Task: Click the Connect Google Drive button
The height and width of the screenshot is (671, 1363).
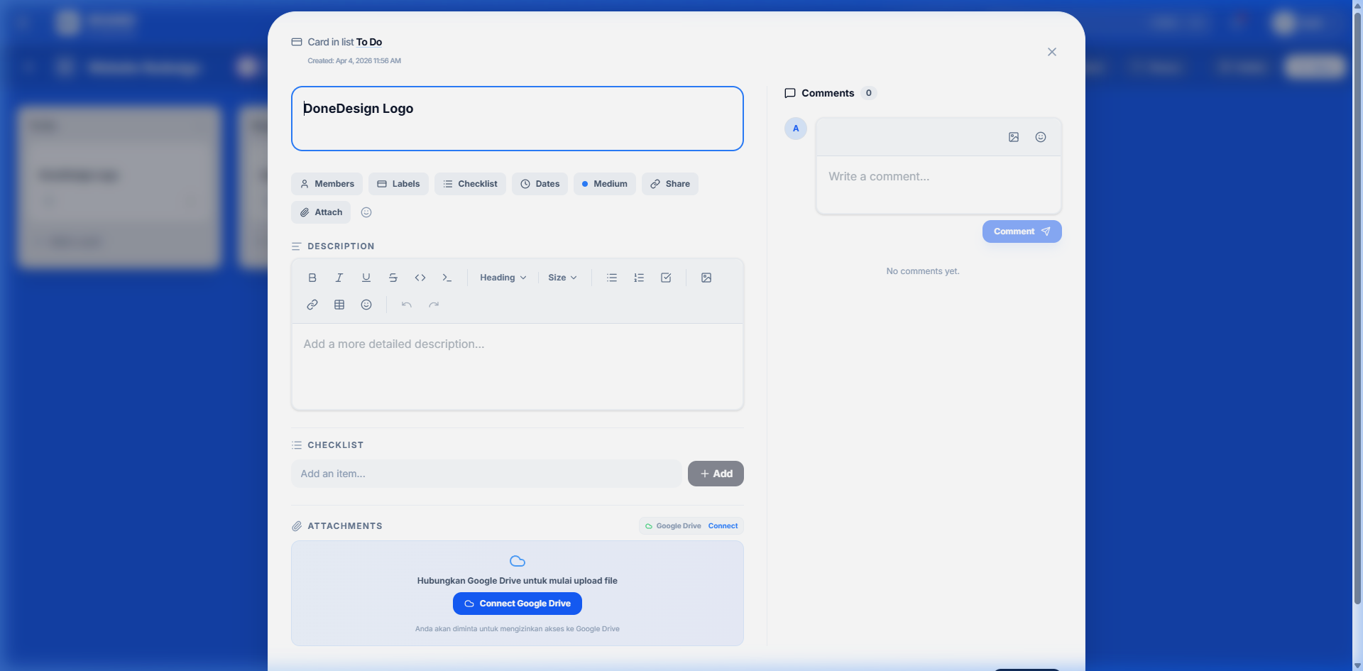Action: [517, 604]
